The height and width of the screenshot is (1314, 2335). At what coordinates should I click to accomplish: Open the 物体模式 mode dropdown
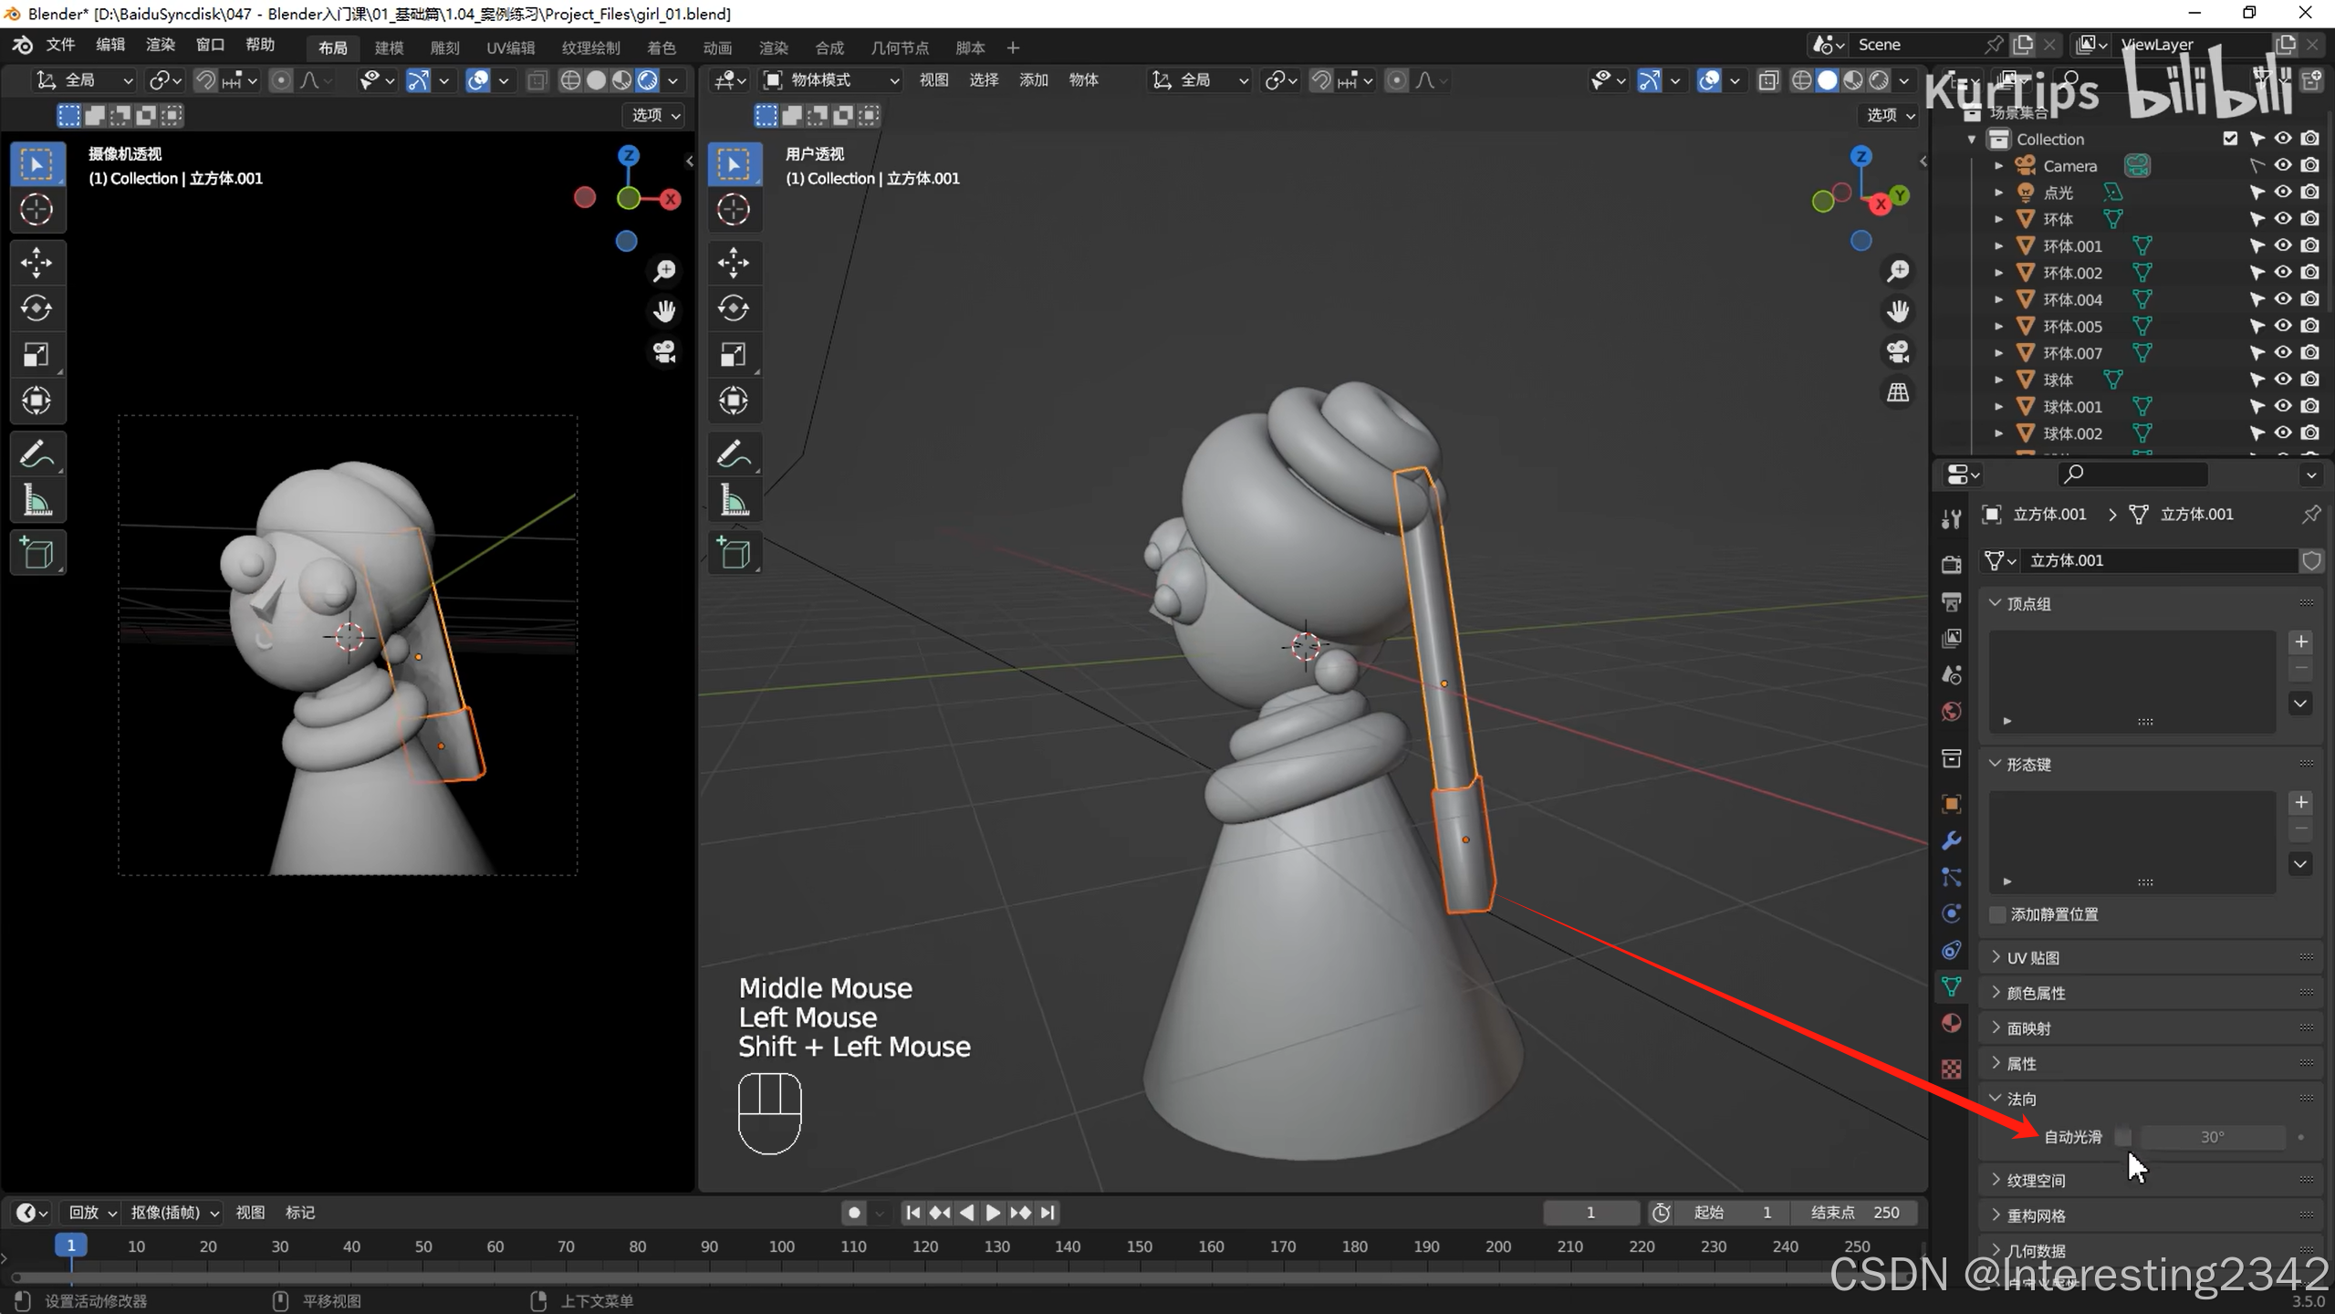[830, 80]
